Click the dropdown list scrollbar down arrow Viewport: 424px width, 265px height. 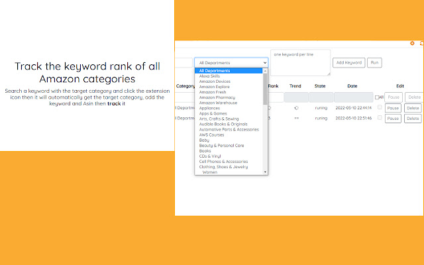click(x=265, y=172)
